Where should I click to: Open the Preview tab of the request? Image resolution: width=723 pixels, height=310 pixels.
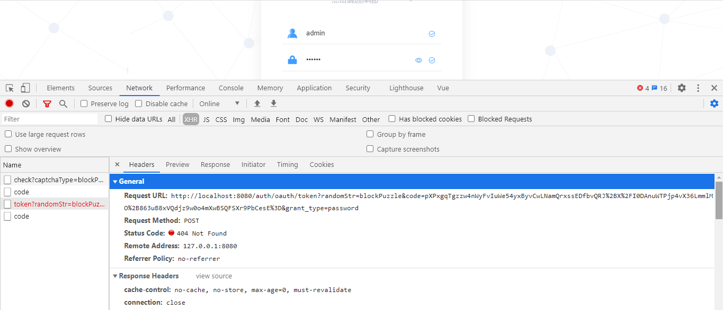click(177, 165)
